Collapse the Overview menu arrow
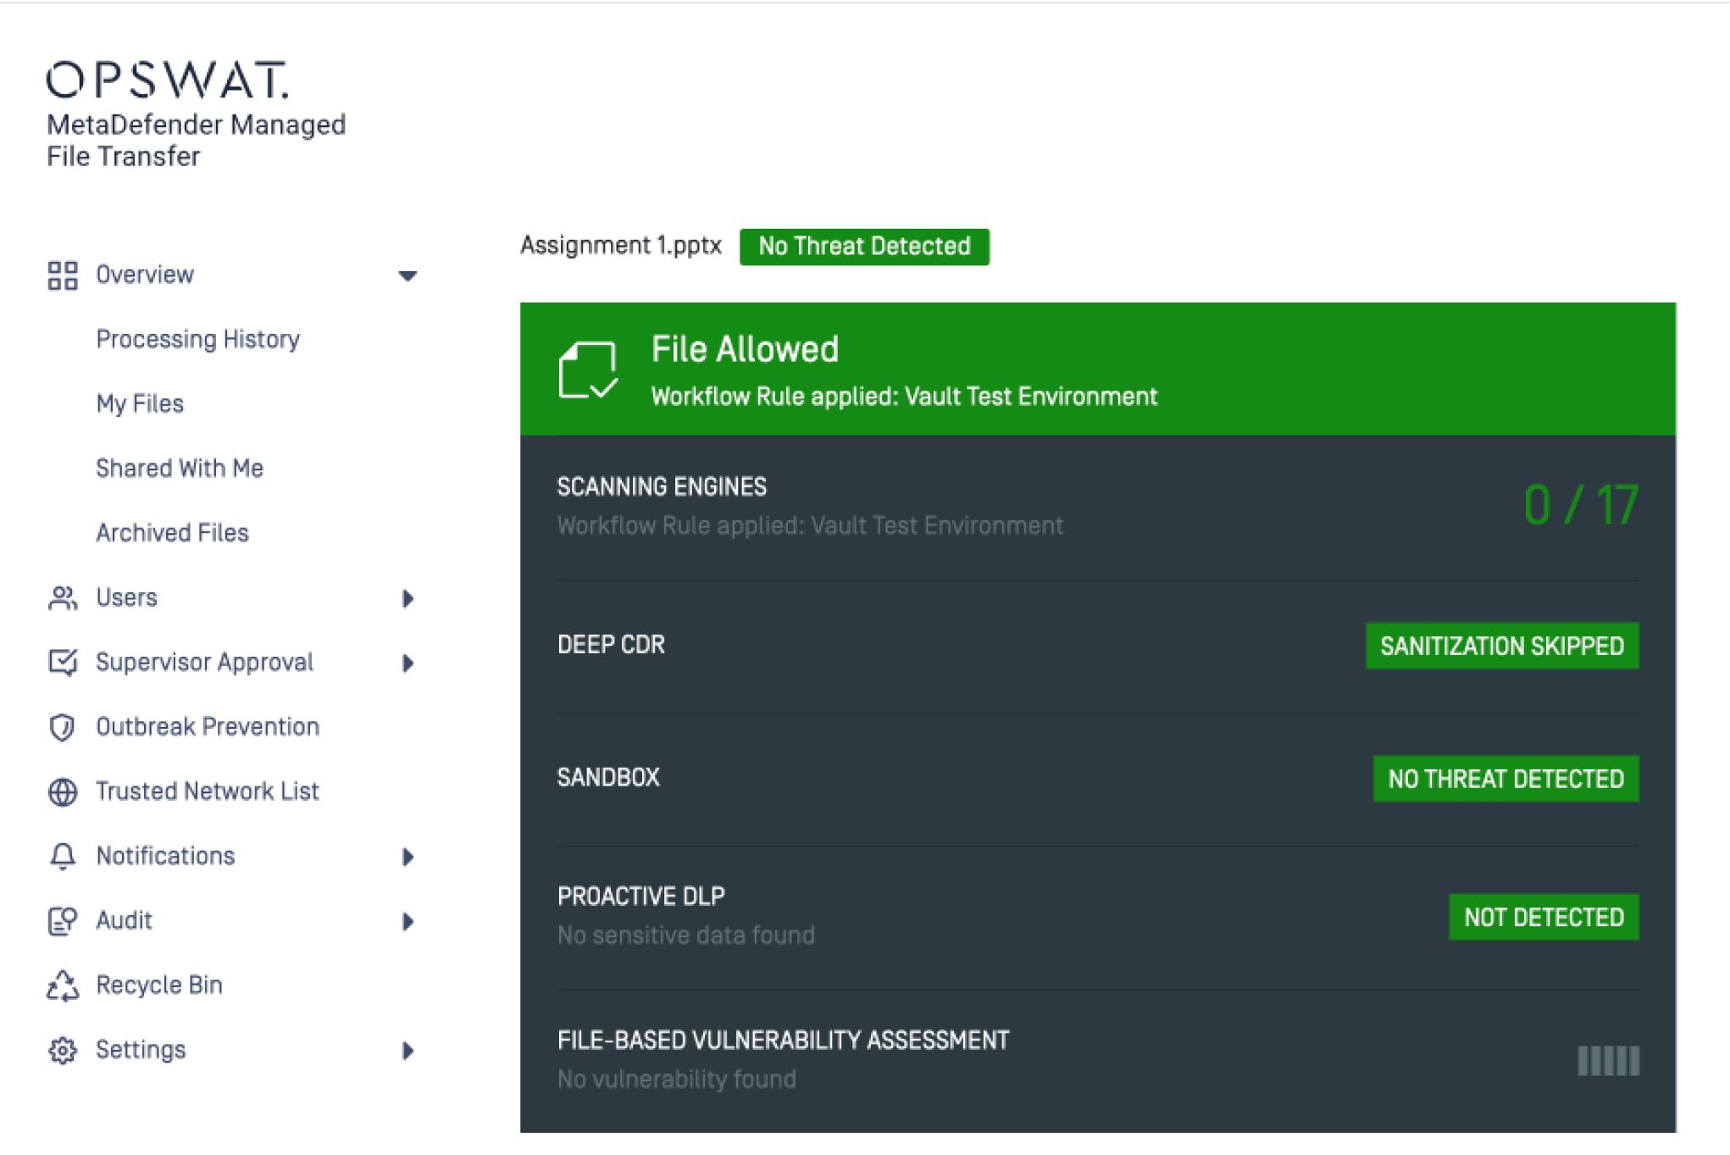1730x1155 pixels. [408, 276]
